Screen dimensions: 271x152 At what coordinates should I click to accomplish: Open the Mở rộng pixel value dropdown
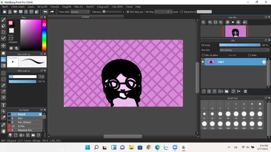coord(156,12)
